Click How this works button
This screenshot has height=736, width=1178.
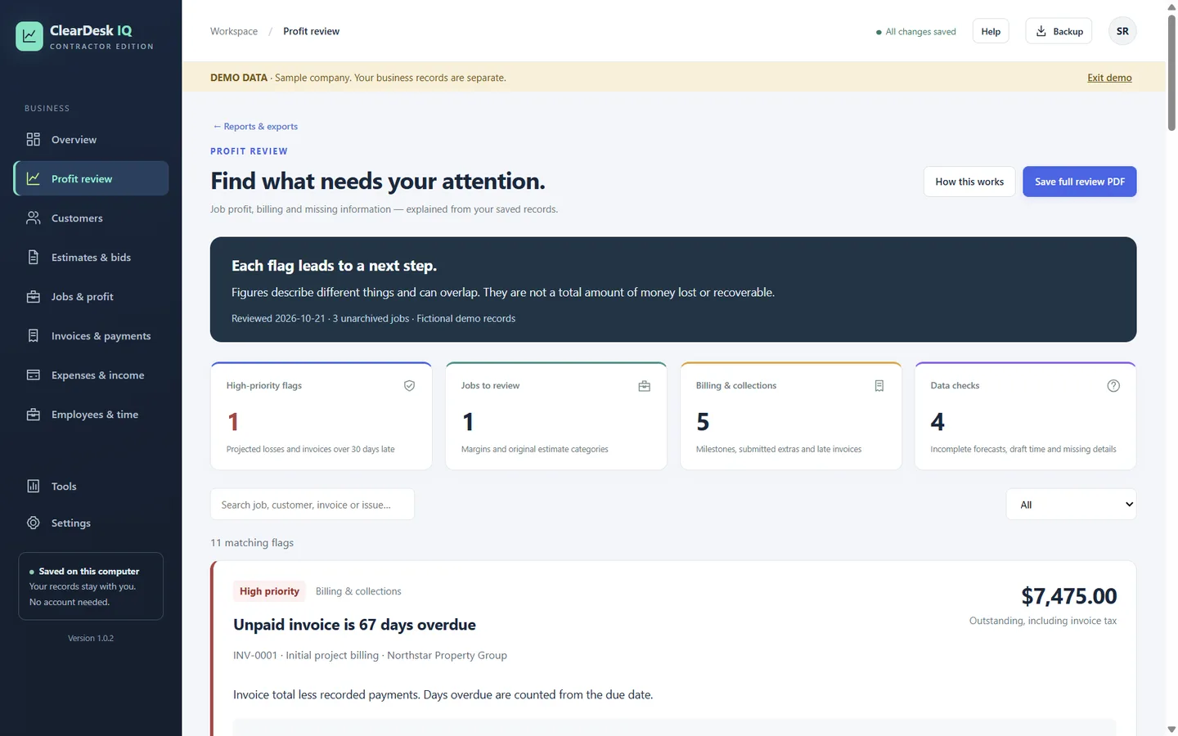pyautogui.click(x=969, y=182)
